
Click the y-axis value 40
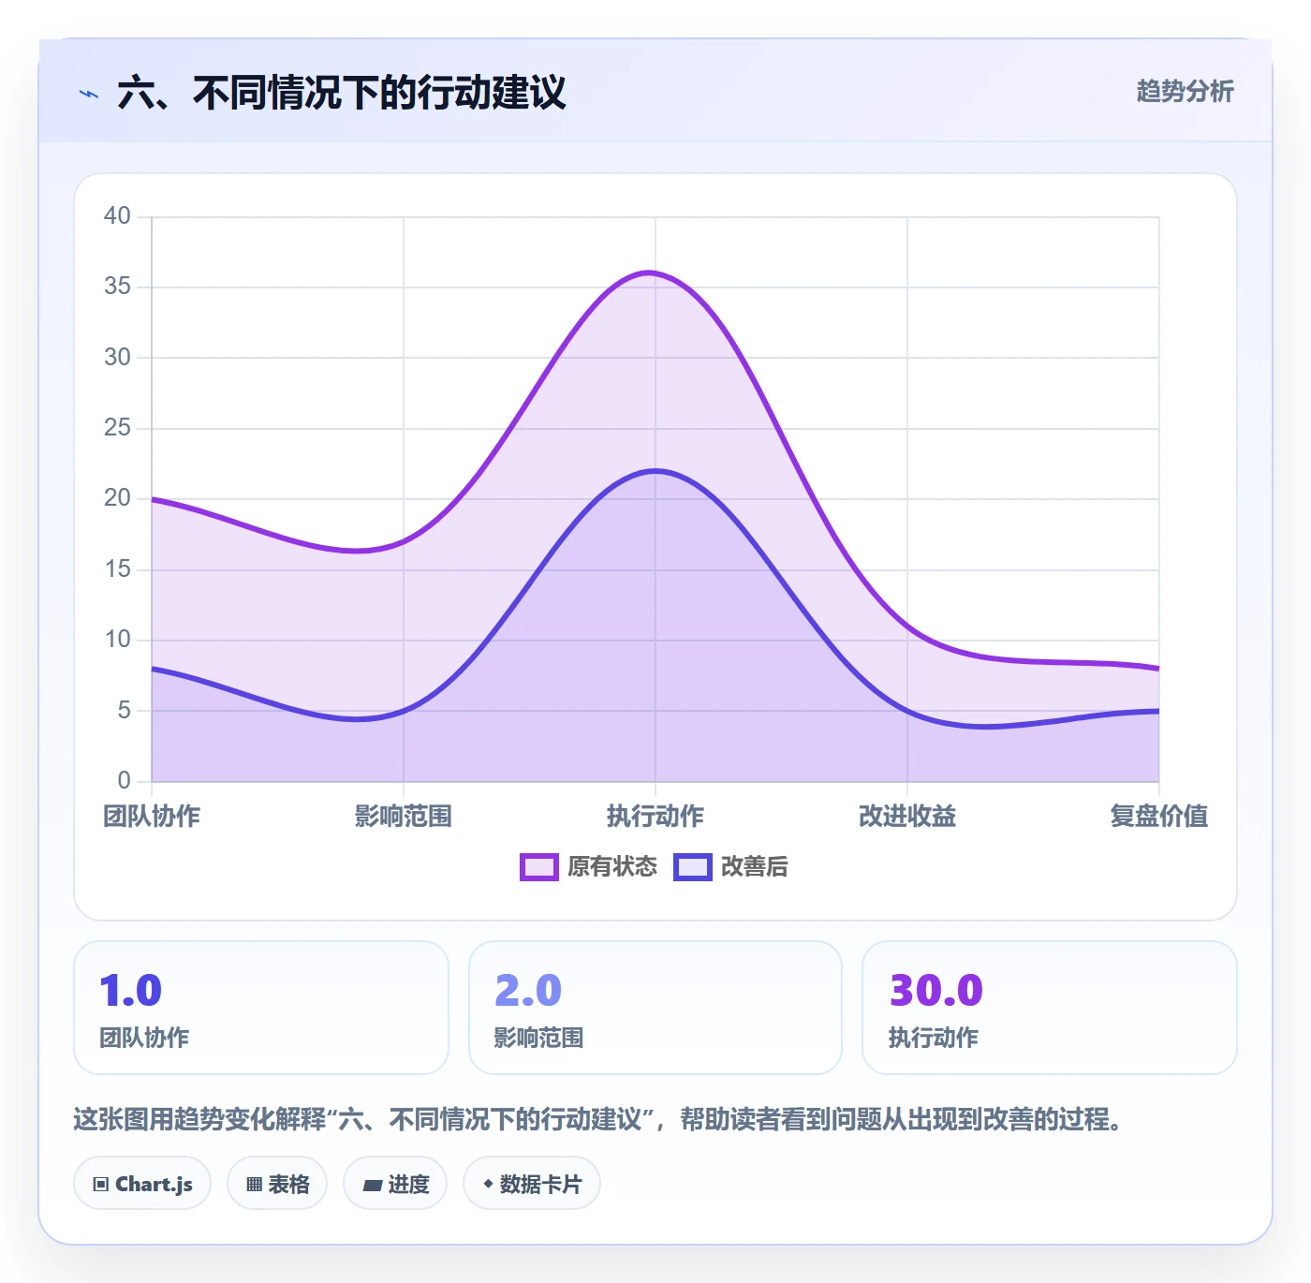(x=117, y=216)
